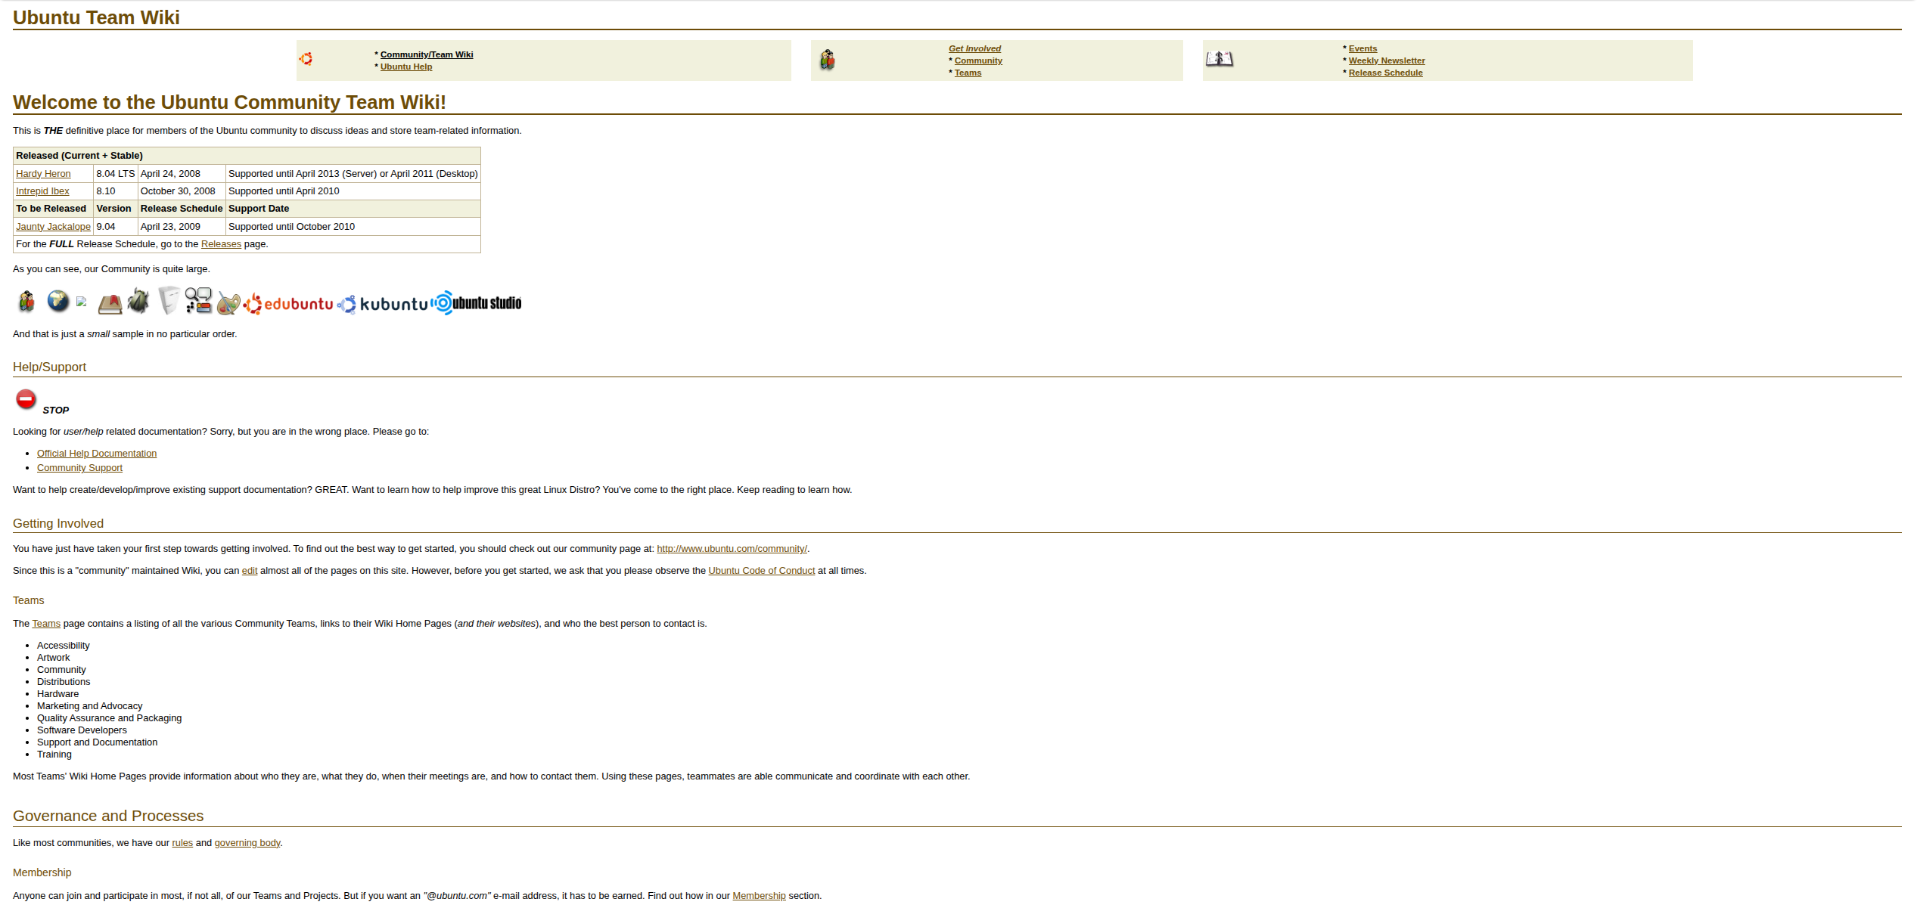Viewport: 1917px width, 908px height.
Task: Click the people icon beside Get Involved
Action: [828, 60]
